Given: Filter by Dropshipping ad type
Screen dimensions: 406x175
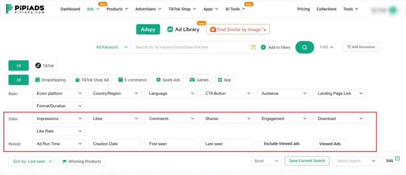Looking at the screenshot, I should 50,80.
